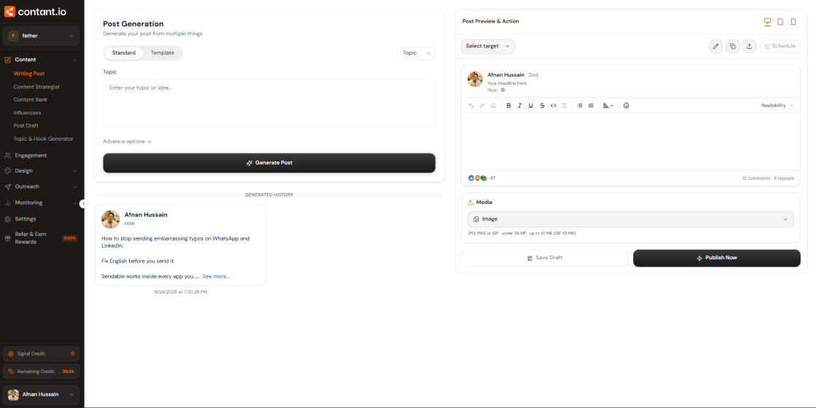Click inside the post preview editor area
816x408 pixels.
point(631,141)
